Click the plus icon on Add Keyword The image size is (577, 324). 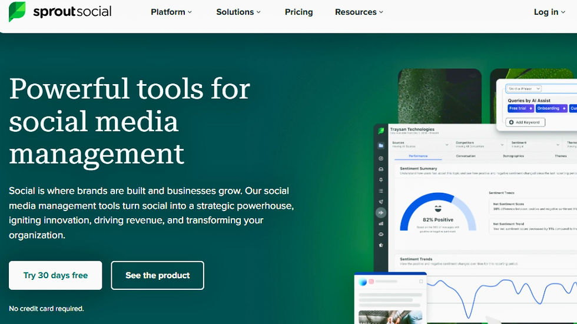511,122
